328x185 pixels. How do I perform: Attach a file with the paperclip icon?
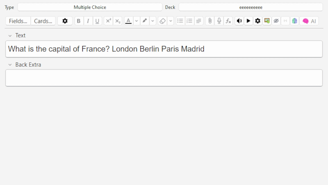pyautogui.click(x=210, y=21)
